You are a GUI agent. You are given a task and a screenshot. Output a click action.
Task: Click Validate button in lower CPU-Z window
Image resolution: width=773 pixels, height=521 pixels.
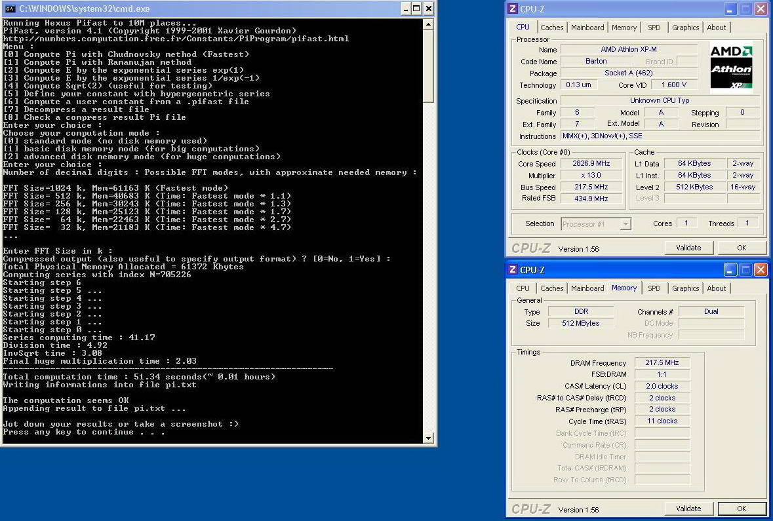688,509
